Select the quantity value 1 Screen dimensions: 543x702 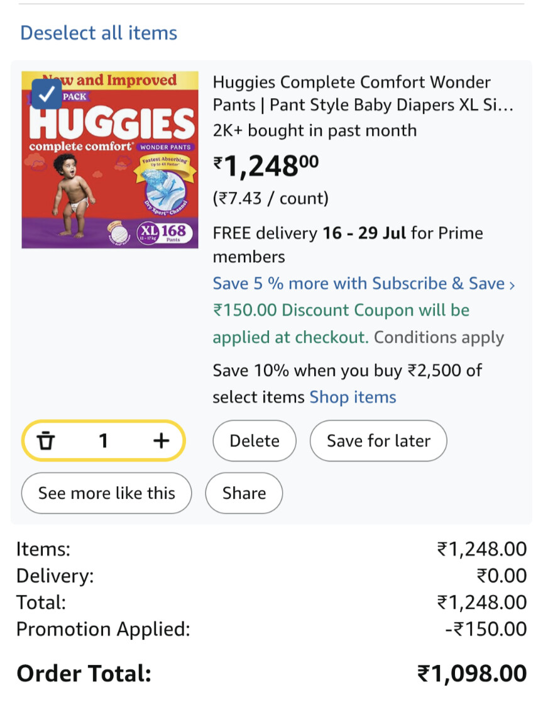[103, 440]
